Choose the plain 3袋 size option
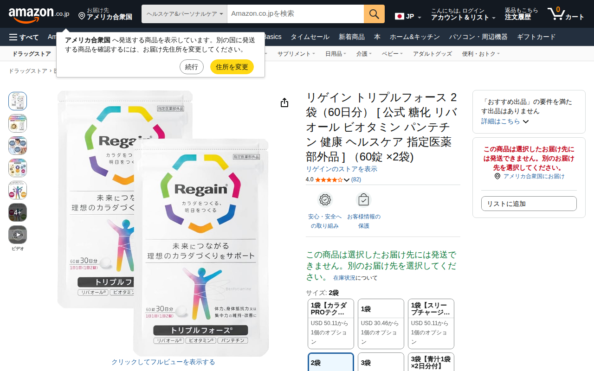594x371 pixels. (381, 362)
